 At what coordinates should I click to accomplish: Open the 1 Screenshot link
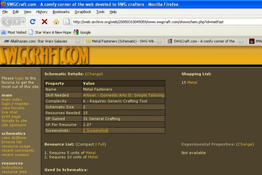95,130
